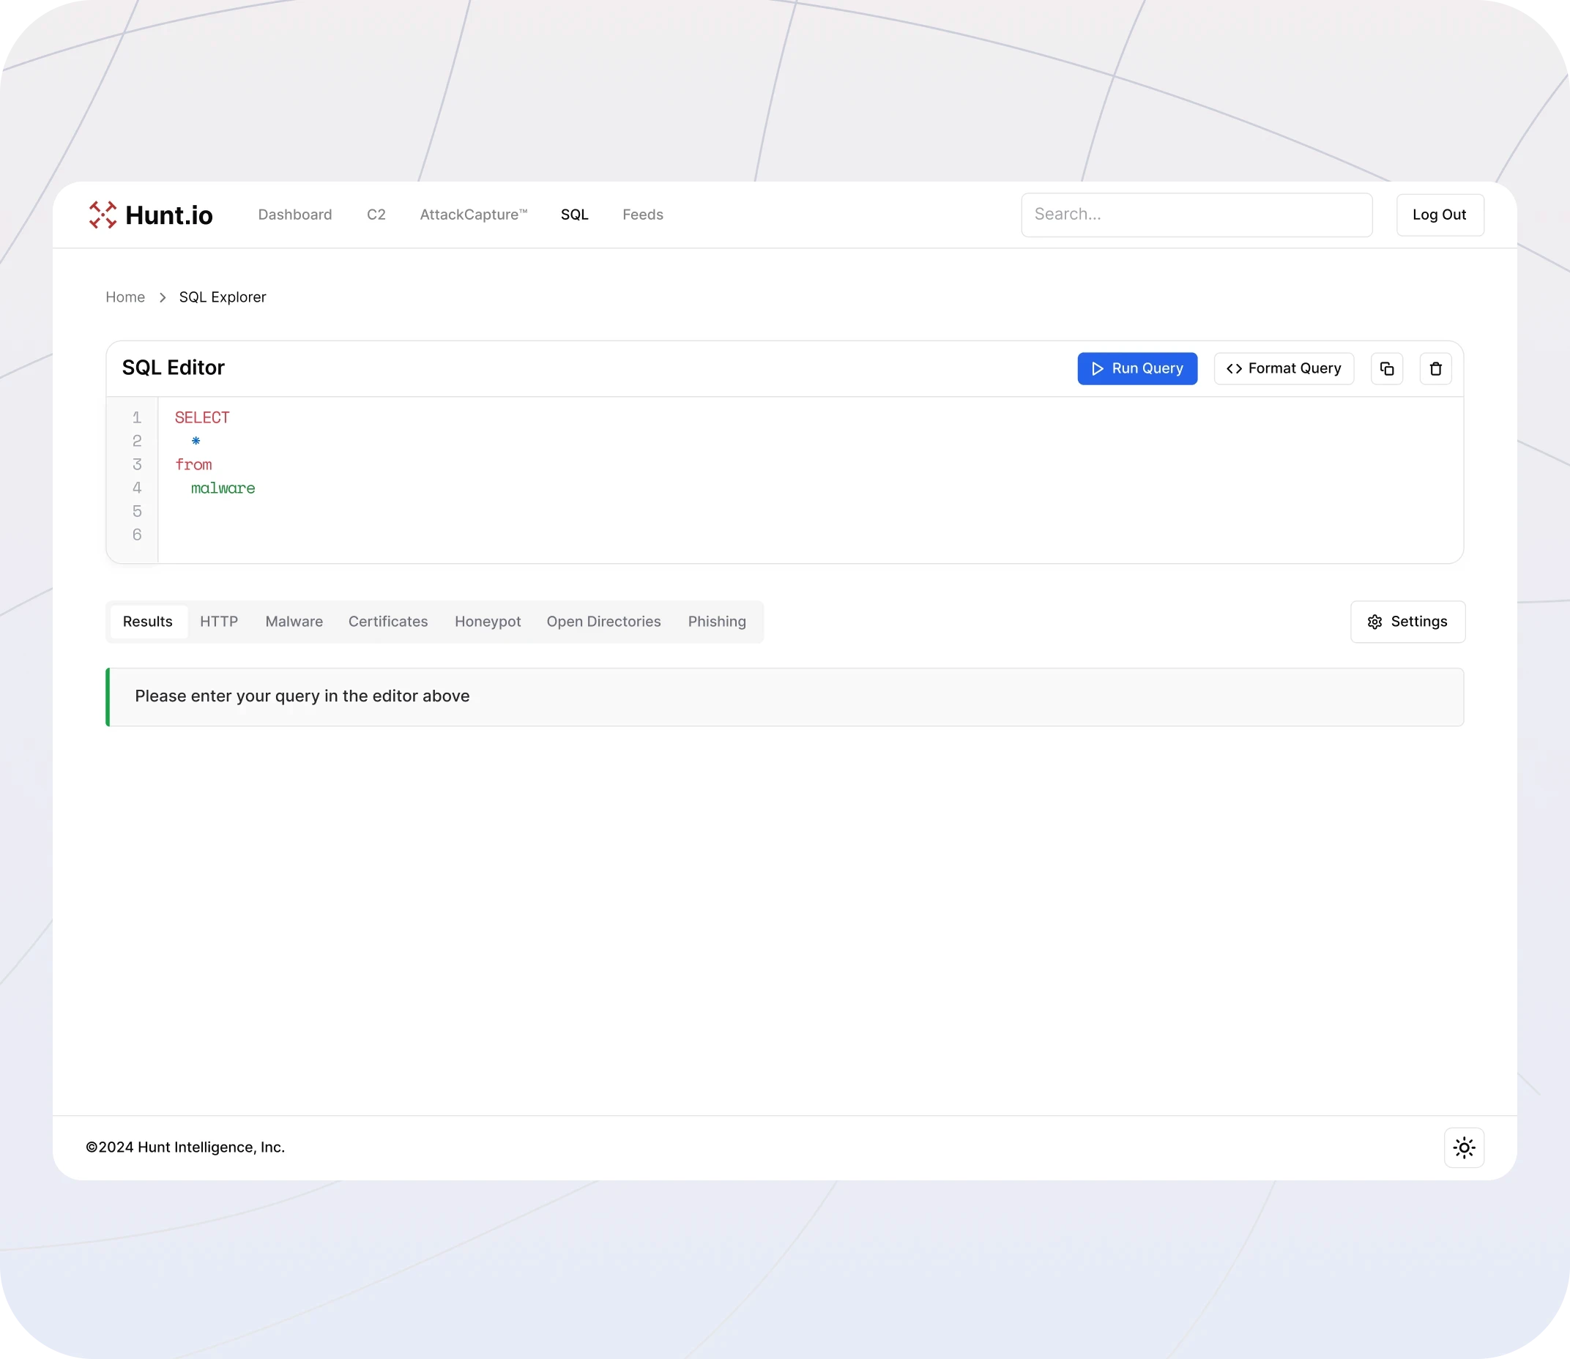Switch to the Honeypot tab
This screenshot has height=1359, width=1570.
click(488, 622)
